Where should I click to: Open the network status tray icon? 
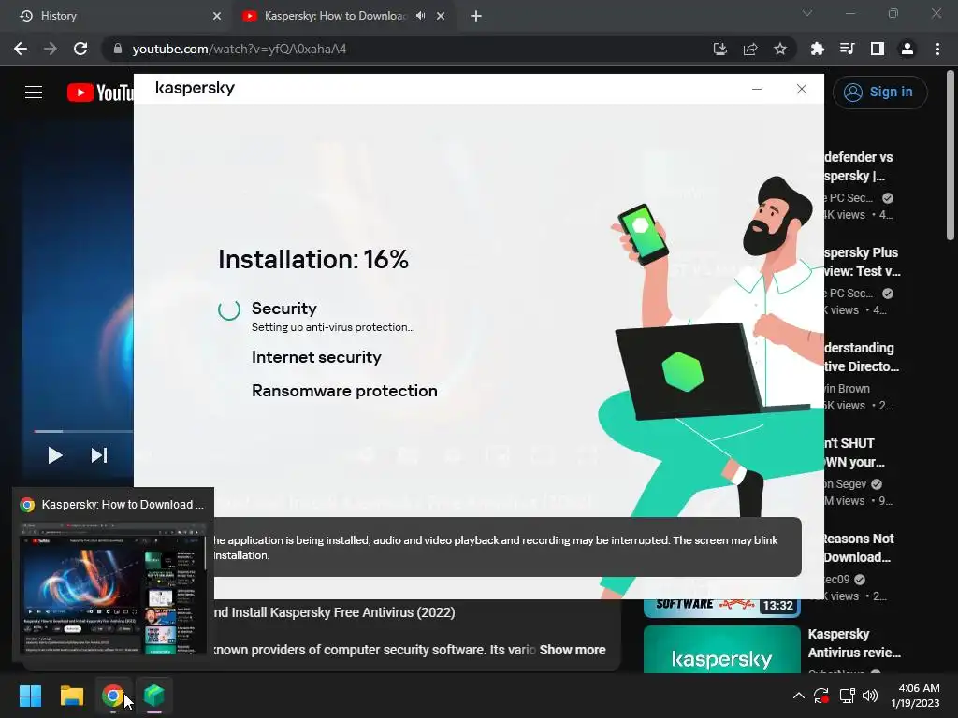point(847,696)
